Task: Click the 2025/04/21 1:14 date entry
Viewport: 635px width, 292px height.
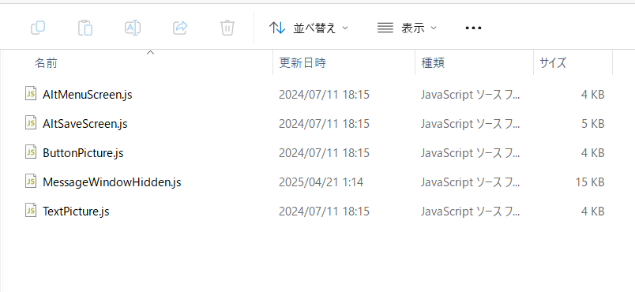Action: click(321, 182)
